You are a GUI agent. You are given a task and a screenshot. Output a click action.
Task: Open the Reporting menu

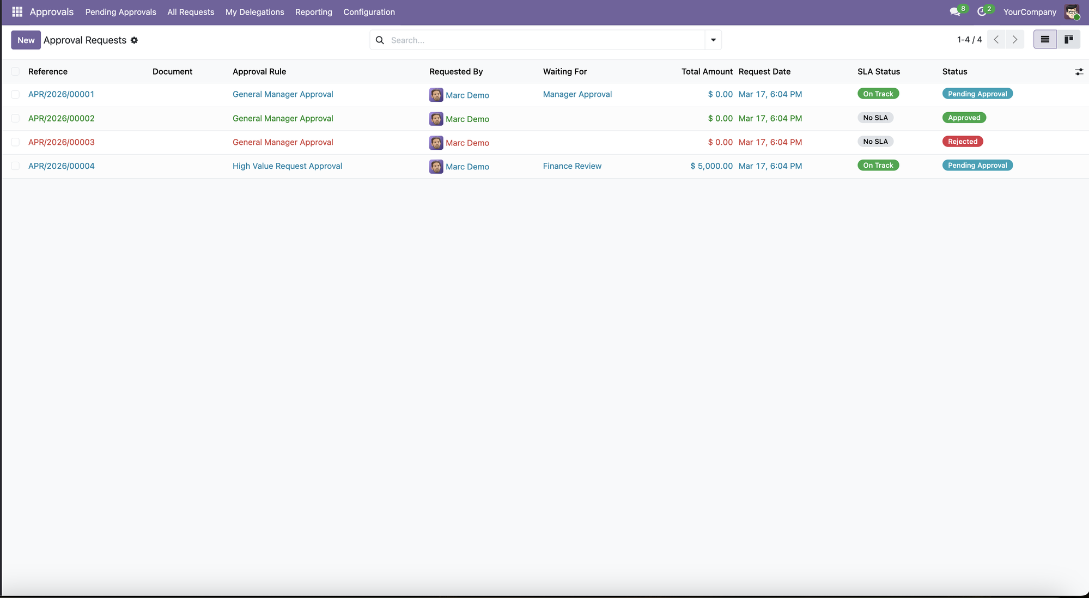[313, 12]
